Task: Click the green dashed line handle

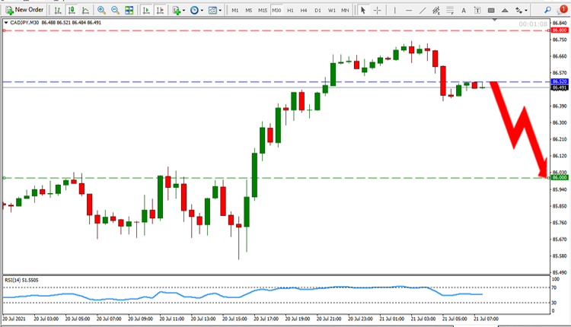Action: (4, 178)
